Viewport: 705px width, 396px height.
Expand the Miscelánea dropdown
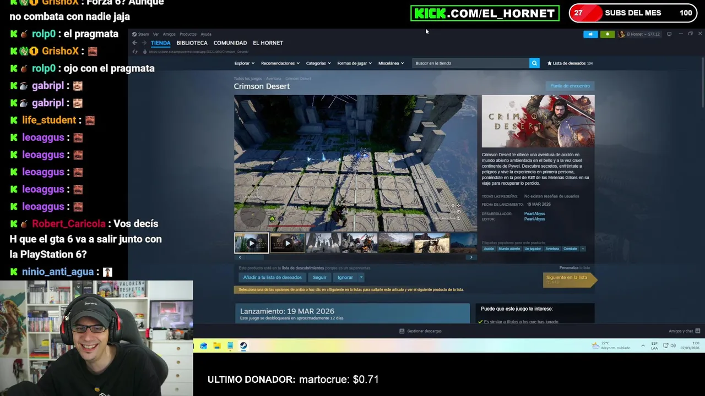point(391,63)
